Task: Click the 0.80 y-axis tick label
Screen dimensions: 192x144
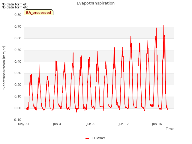Action: (18, 15)
